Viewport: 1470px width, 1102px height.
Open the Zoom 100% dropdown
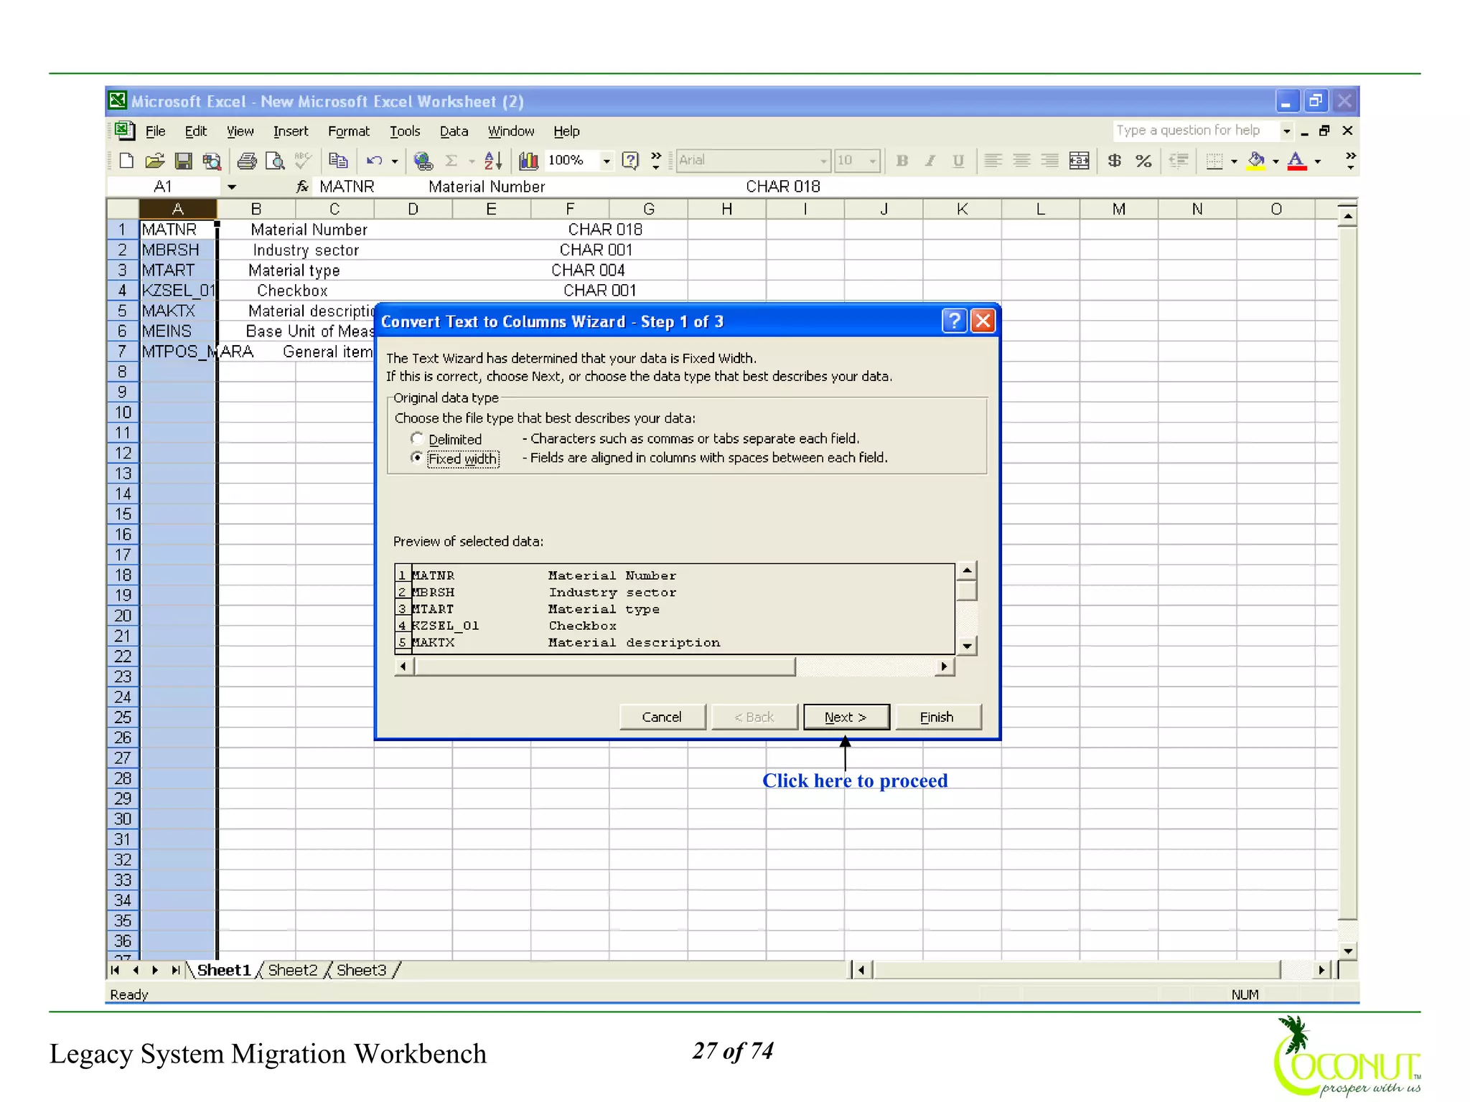tap(607, 161)
